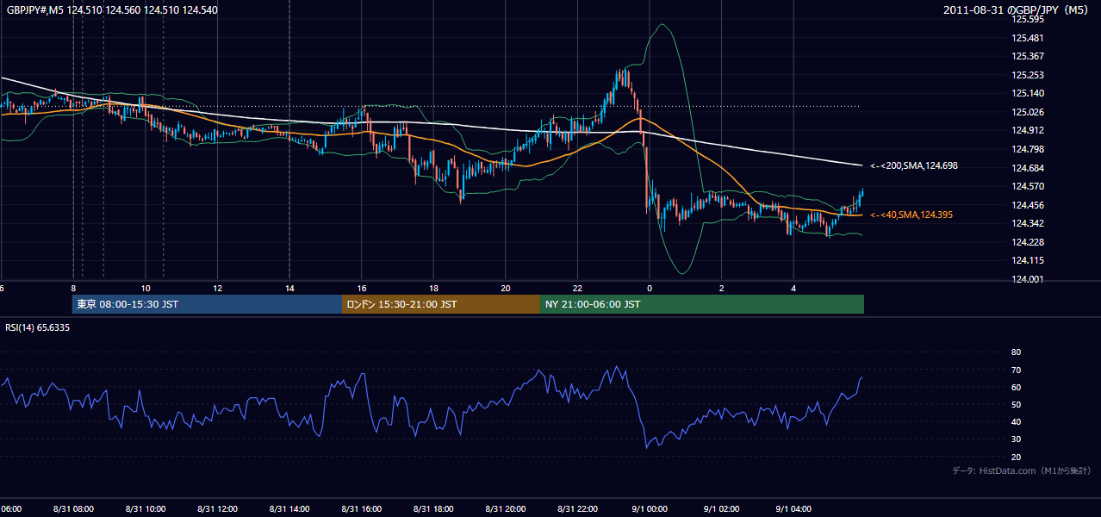Click hour label 0 under the price chart

(x=650, y=288)
